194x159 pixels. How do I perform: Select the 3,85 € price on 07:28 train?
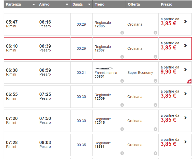[168, 144]
